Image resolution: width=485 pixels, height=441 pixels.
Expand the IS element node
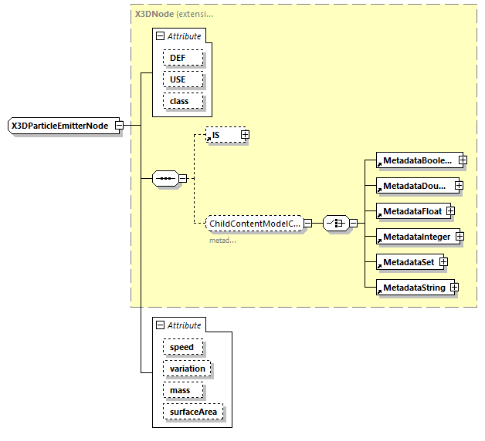(246, 135)
